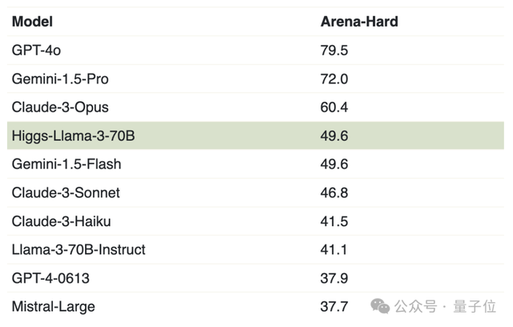Image resolution: width=513 pixels, height=327 pixels.
Task: Click the Llama-3-70B-Instruct model name
Action: (79, 250)
